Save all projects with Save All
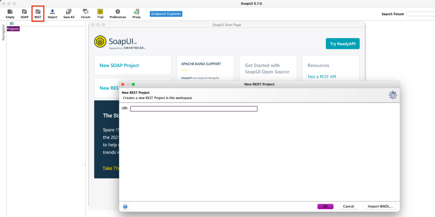435x217 pixels. (x=68, y=14)
